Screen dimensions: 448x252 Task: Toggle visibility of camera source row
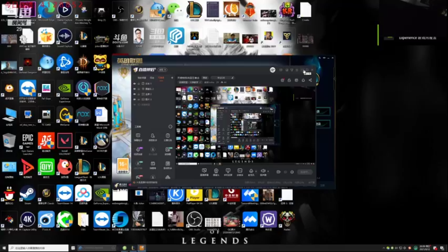[x=134, y=89]
